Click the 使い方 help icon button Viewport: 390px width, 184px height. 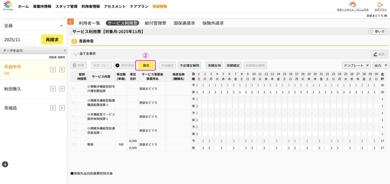[x=377, y=31]
